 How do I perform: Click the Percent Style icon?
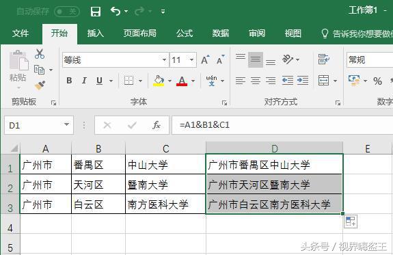[377, 81]
